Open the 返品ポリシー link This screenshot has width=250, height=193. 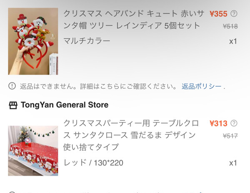tap(202, 86)
